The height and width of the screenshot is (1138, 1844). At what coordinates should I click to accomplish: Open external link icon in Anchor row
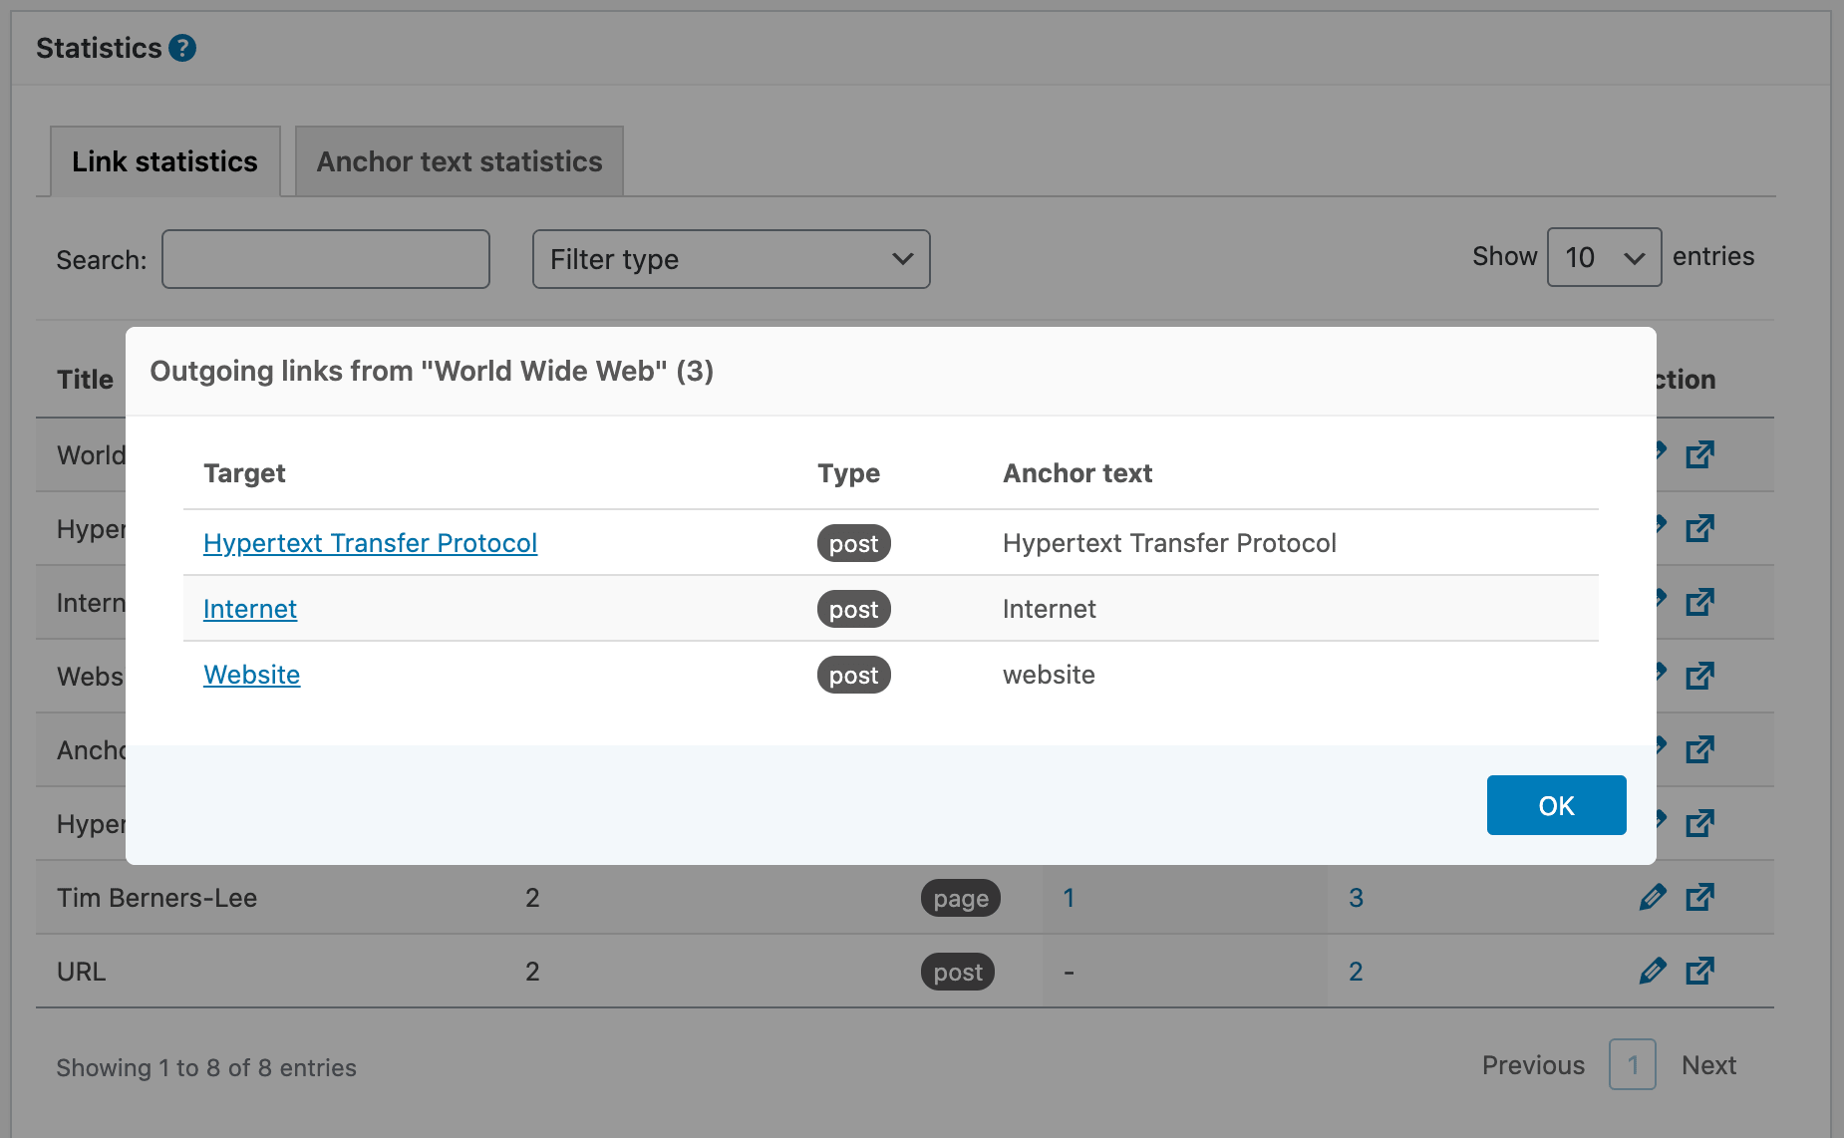(1699, 749)
